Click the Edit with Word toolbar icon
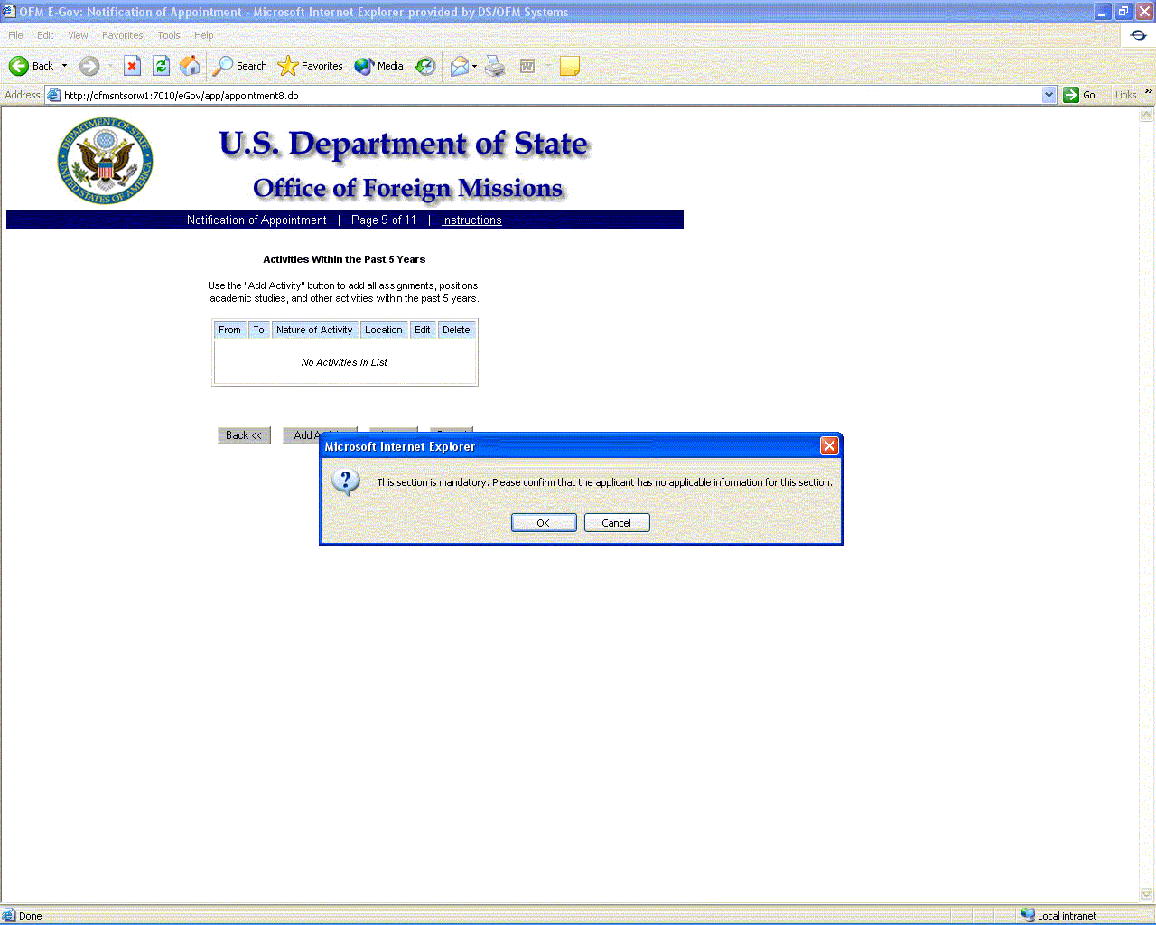The width and height of the screenshot is (1156, 925). pos(527,66)
